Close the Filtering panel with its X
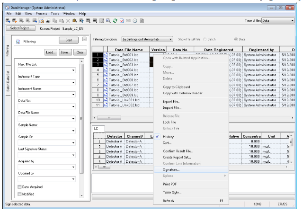This screenshot has width=302, height=212. click(84, 39)
